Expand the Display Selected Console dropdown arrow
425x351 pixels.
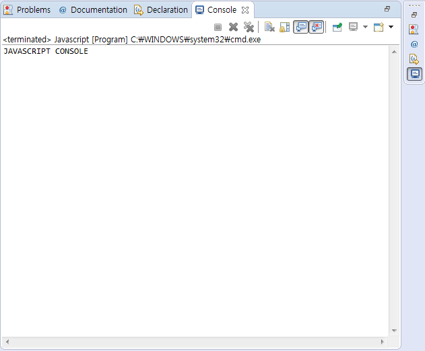[365, 27]
